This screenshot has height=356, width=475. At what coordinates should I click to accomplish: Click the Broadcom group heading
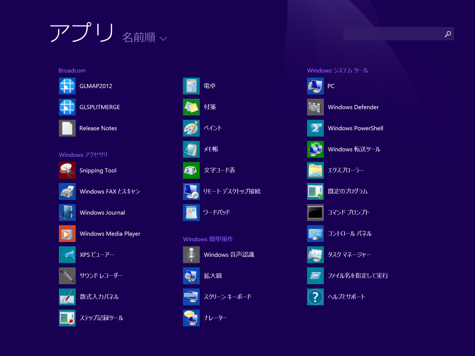(72, 70)
